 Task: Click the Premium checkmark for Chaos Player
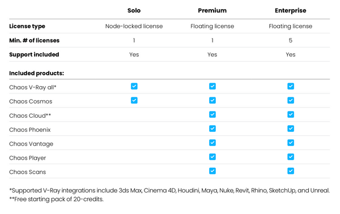(x=212, y=157)
